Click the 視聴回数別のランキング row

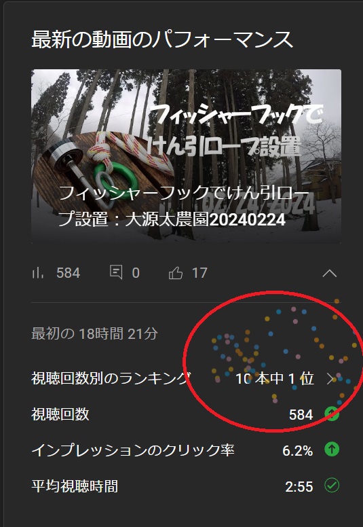[x=186, y=379]
